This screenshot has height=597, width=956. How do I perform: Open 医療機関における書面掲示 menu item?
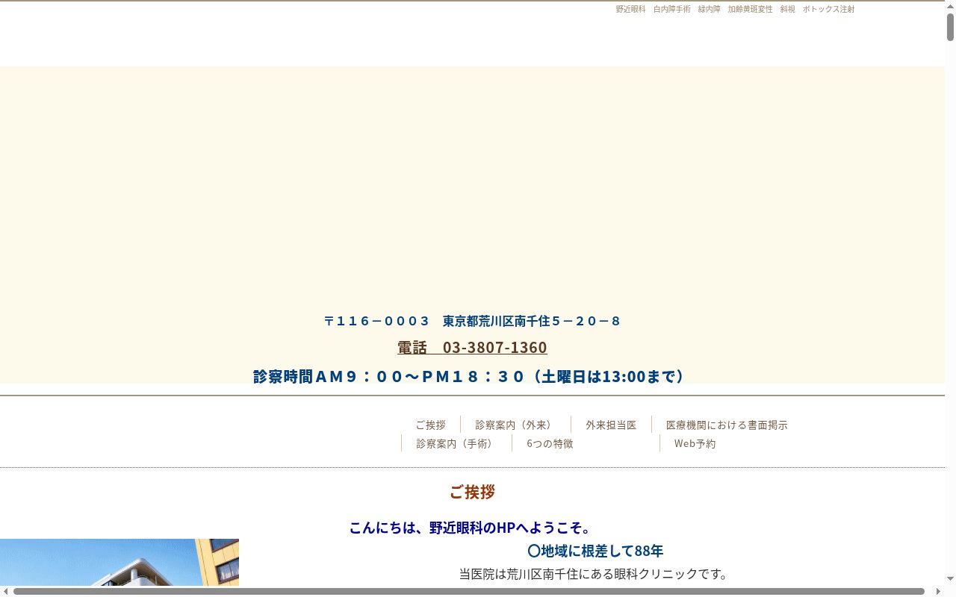(727, 425)
